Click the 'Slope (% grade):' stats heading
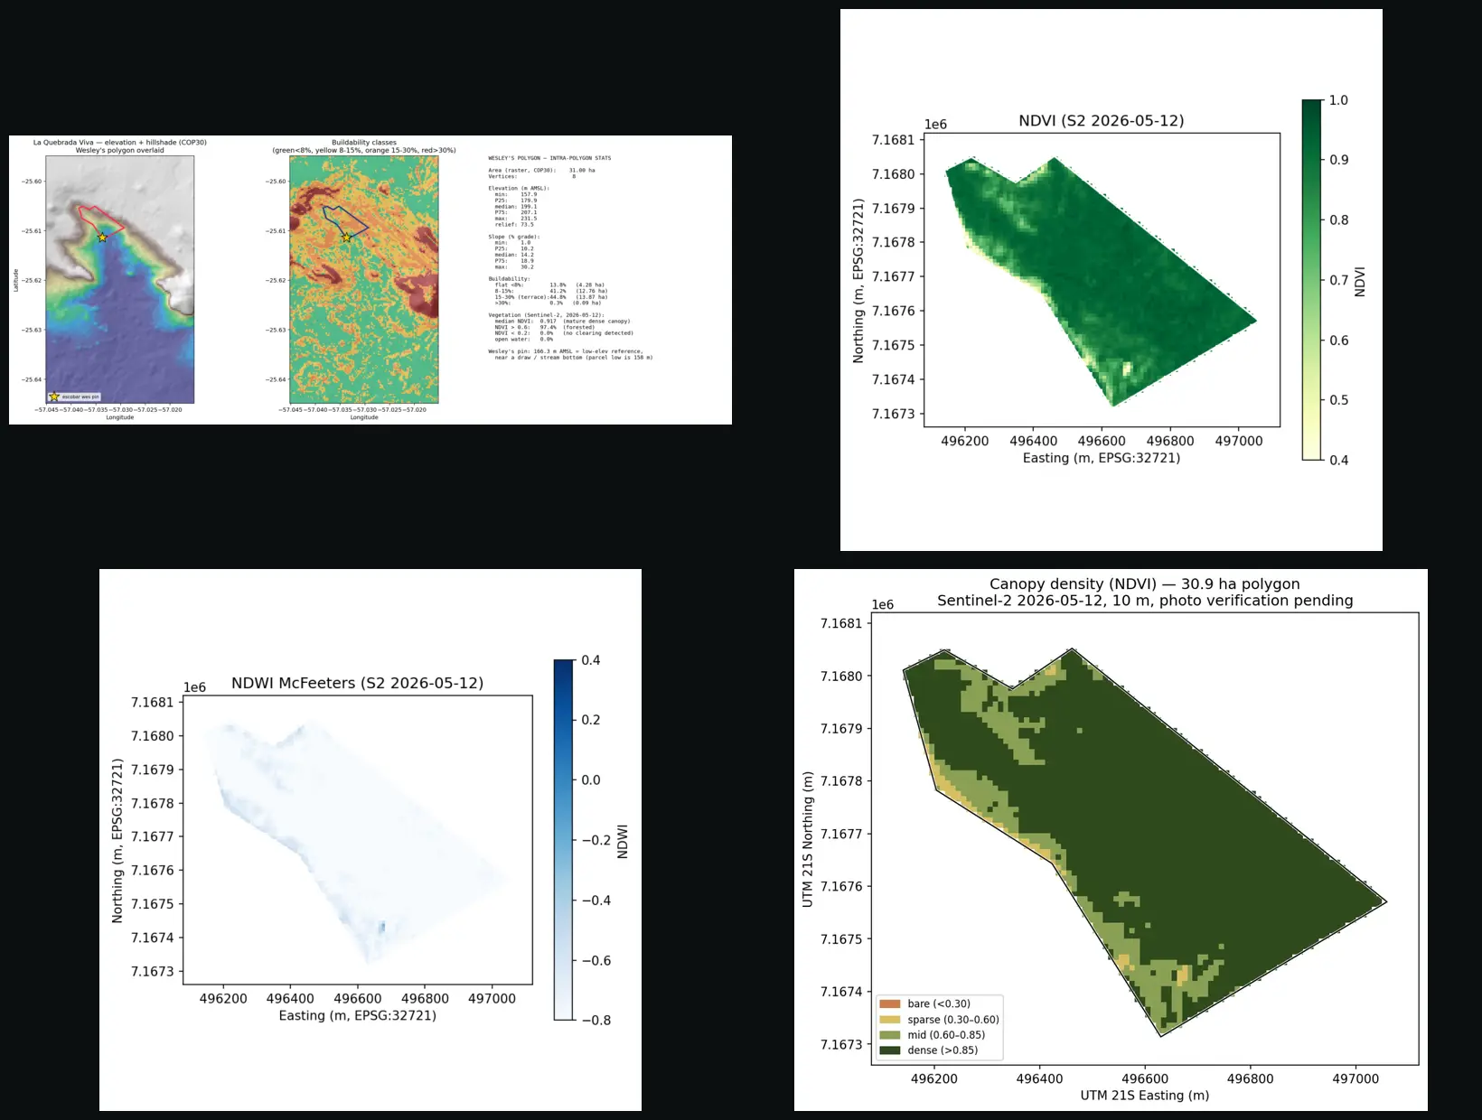The height and width of the screenshot is (1120, 1482). [x=513, y=237]
